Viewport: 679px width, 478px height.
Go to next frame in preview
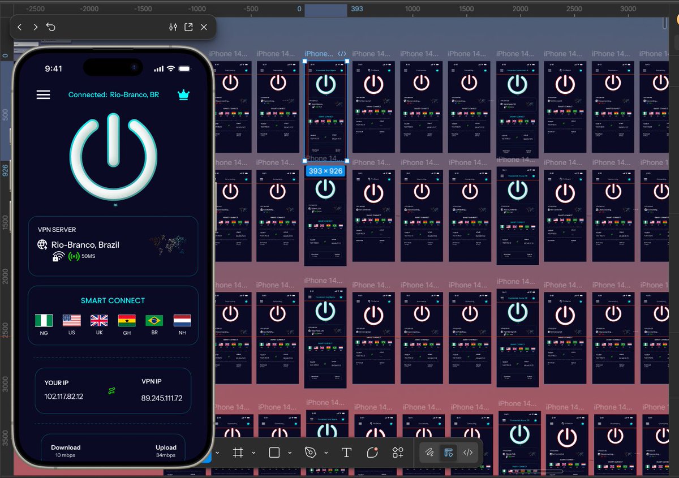tap(35, 27)
